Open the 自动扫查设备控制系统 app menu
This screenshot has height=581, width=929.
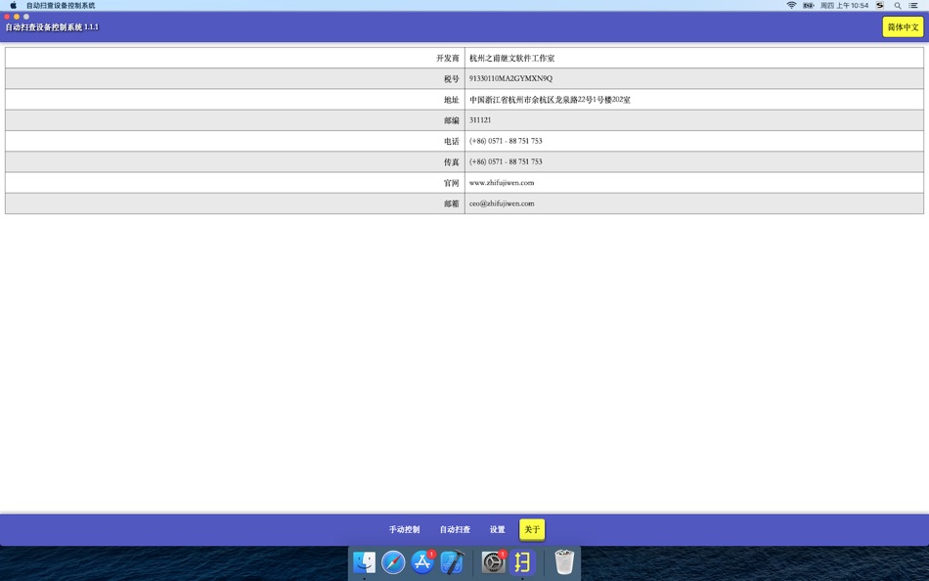pos(61,5)
